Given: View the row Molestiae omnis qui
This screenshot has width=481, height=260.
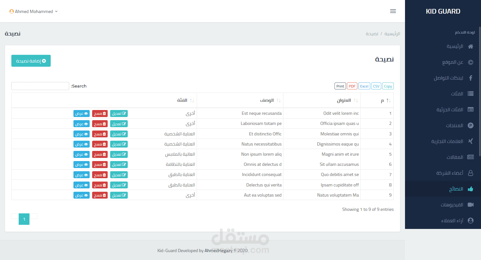Looking at the screenshot, I should (x=81, y=134).
